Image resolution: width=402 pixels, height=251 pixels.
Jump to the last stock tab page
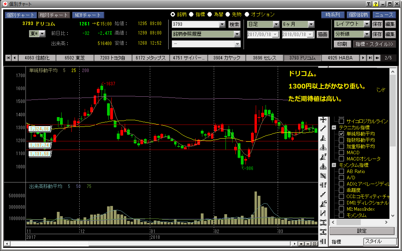(370, 58)
